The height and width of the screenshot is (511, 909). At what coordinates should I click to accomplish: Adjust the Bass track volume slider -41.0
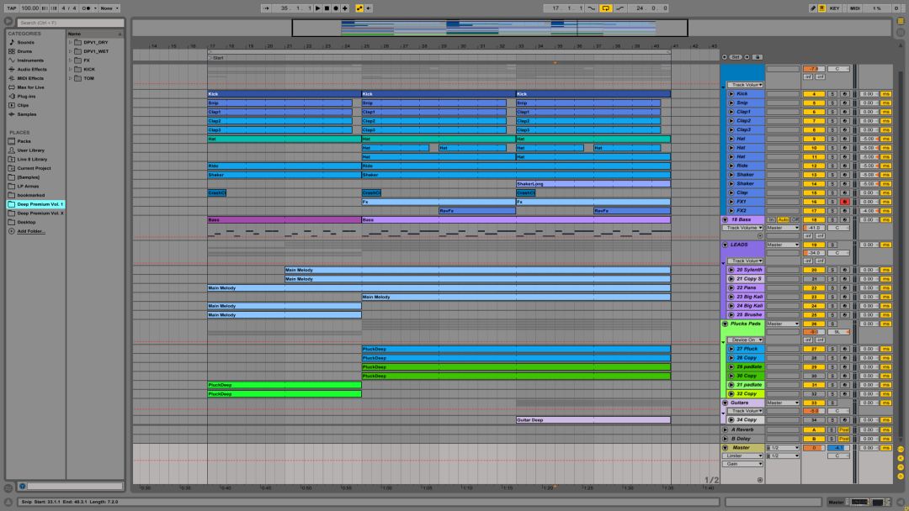pos(813,228)
